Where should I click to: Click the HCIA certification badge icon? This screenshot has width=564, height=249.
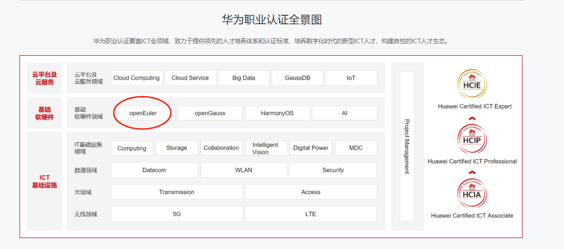(x=472, y=193)
